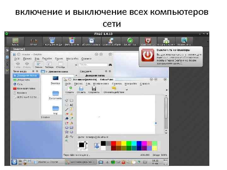This screenshot has height=170, width=227.
Task: Open the trash icon in the KDE panel
Action: click(165, 162)
